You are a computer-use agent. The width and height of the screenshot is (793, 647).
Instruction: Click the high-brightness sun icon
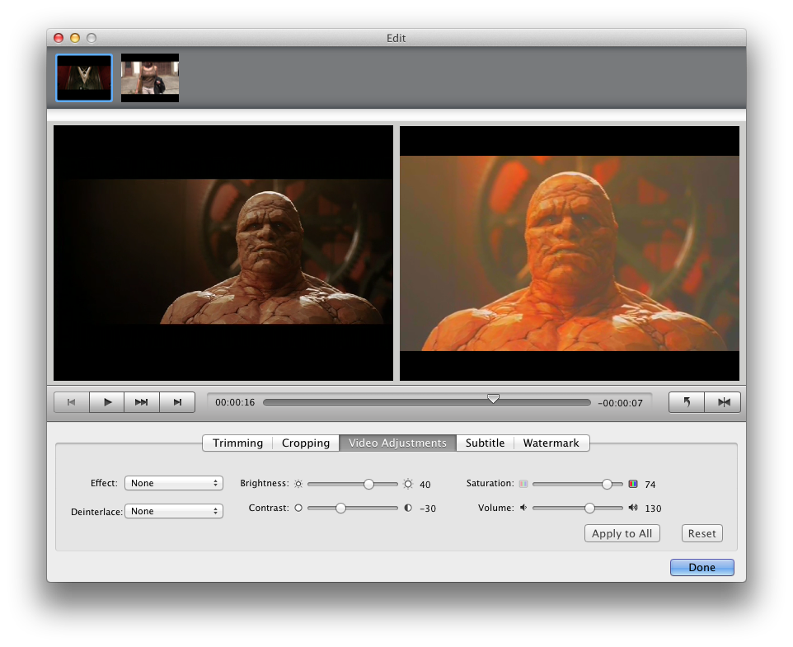(407, 485)
